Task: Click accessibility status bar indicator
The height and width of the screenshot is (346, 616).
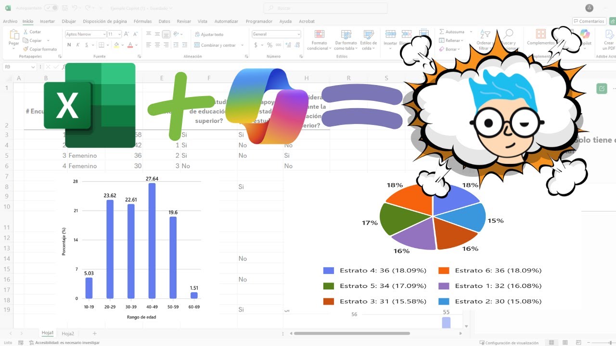Action: (64, 343)
